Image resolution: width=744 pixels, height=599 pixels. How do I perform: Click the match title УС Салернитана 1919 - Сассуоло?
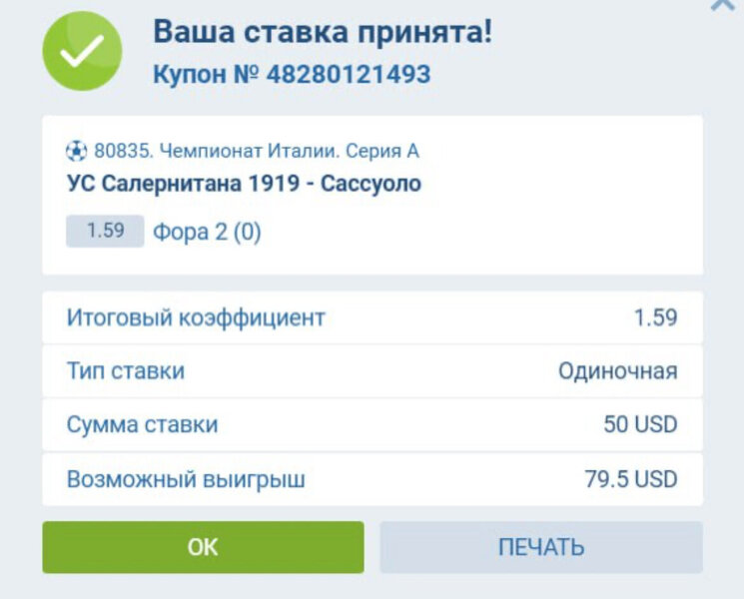[244, 184]
